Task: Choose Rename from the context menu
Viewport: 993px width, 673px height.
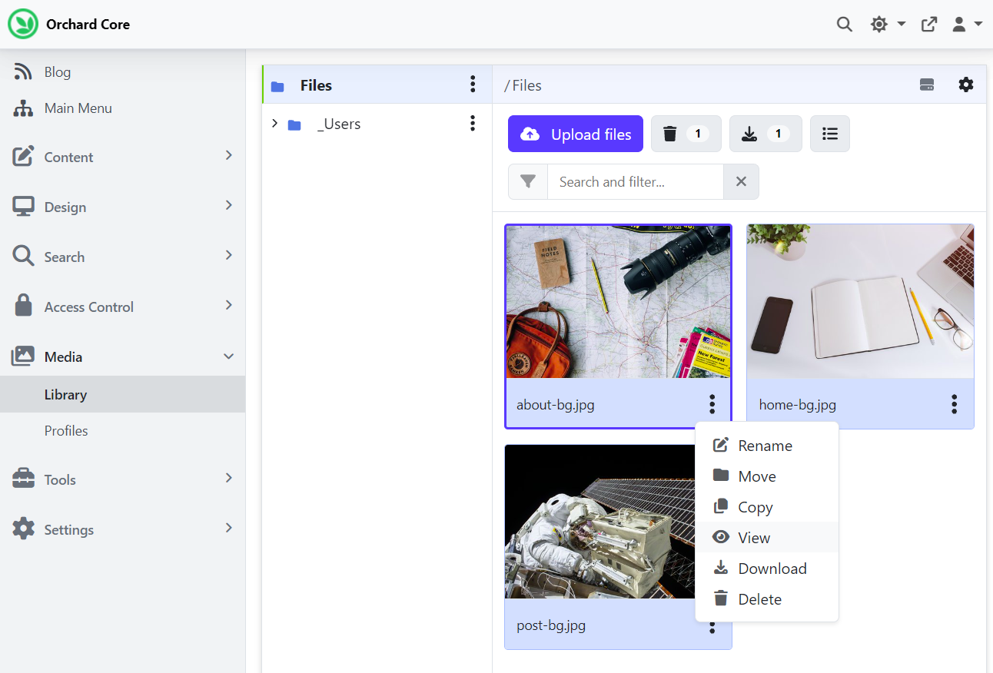Action: coord(767,446)
